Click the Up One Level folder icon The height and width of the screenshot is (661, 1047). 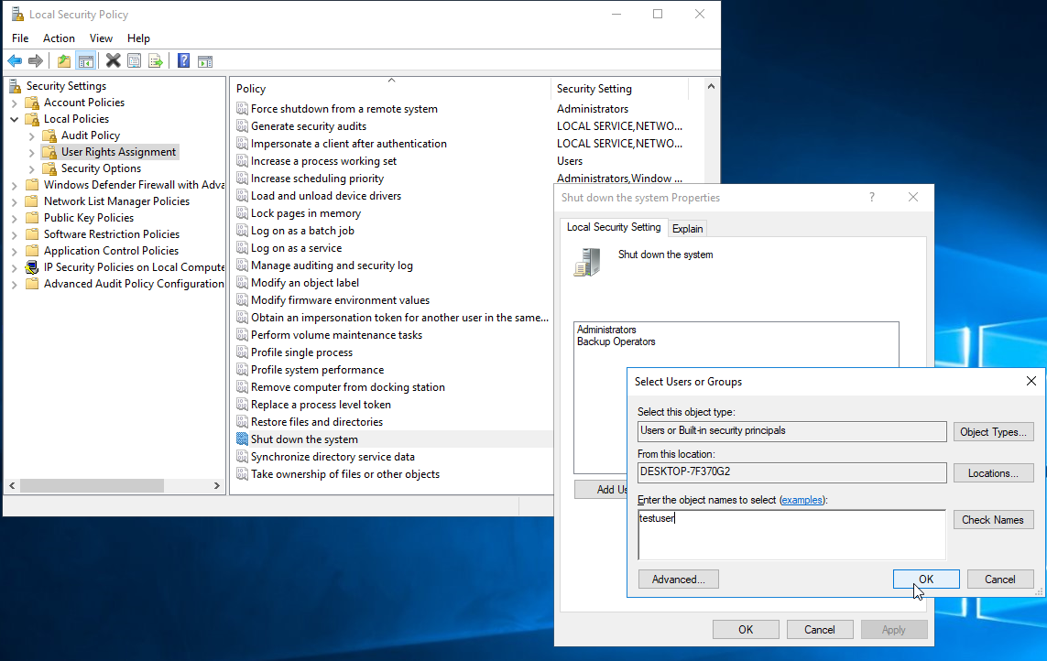click(x=63, y=61)
